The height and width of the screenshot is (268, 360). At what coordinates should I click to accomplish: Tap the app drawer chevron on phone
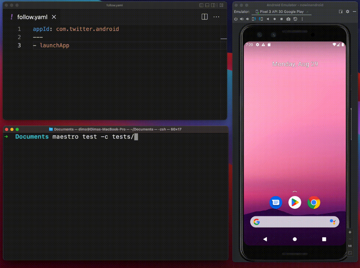(x=295, y=191)
